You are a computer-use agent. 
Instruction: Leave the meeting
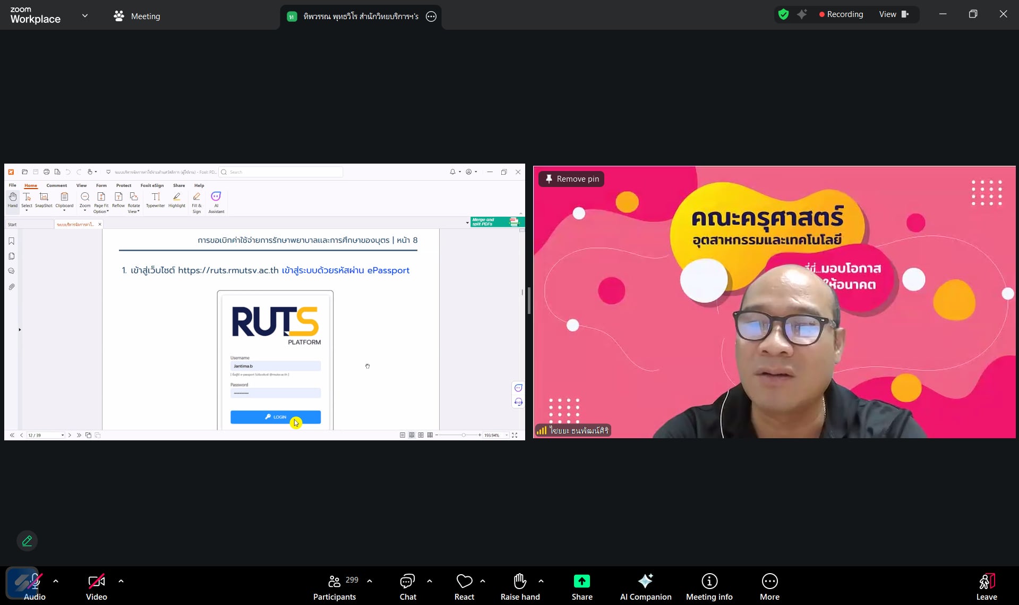click(x=986, y=586)
